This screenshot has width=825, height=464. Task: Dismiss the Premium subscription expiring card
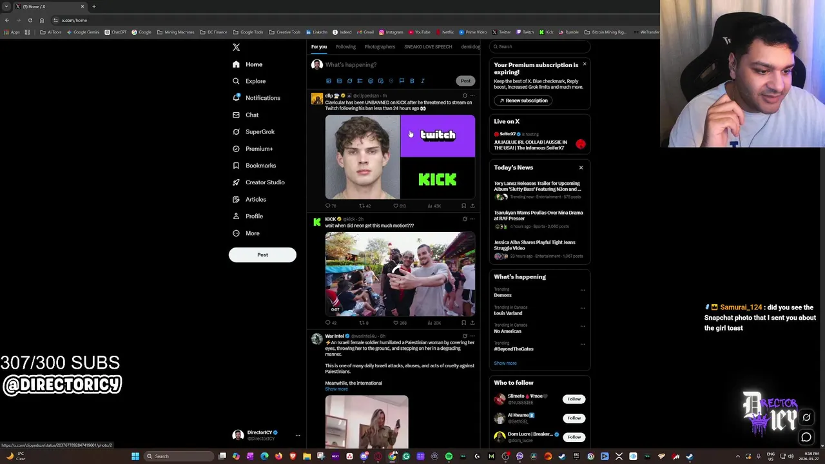[x=585, y=64]
